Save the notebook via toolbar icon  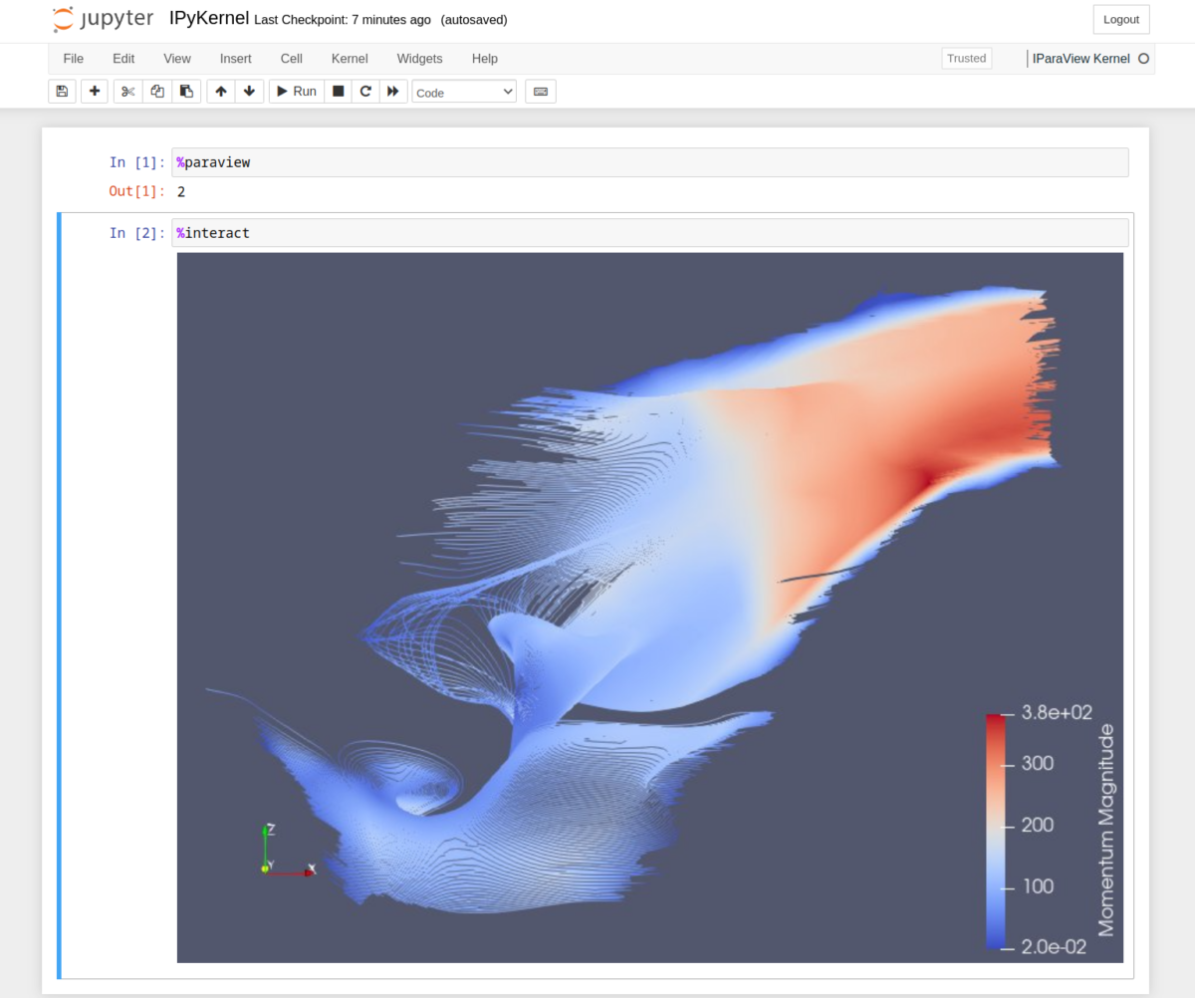click(x=61, y=91)
